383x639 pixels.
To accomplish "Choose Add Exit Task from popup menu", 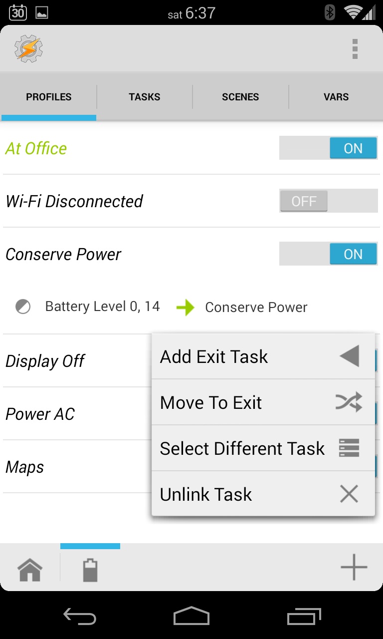I will point(263,356).
